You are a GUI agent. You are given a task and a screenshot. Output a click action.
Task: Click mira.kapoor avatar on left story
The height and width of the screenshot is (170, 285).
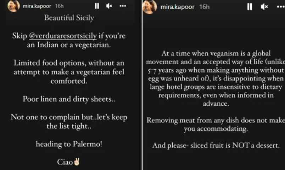pyautogui.click(x=13, y=6)
